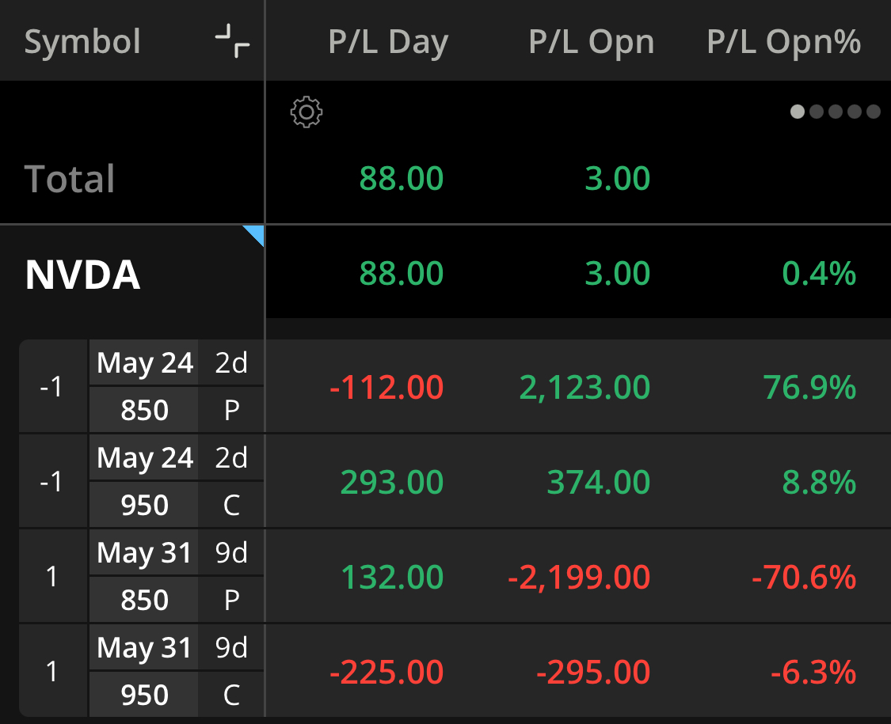The width and height of the screenshot is (891, 724).
Task: Select the May 31 950 call row
Action: coord(455,671)
